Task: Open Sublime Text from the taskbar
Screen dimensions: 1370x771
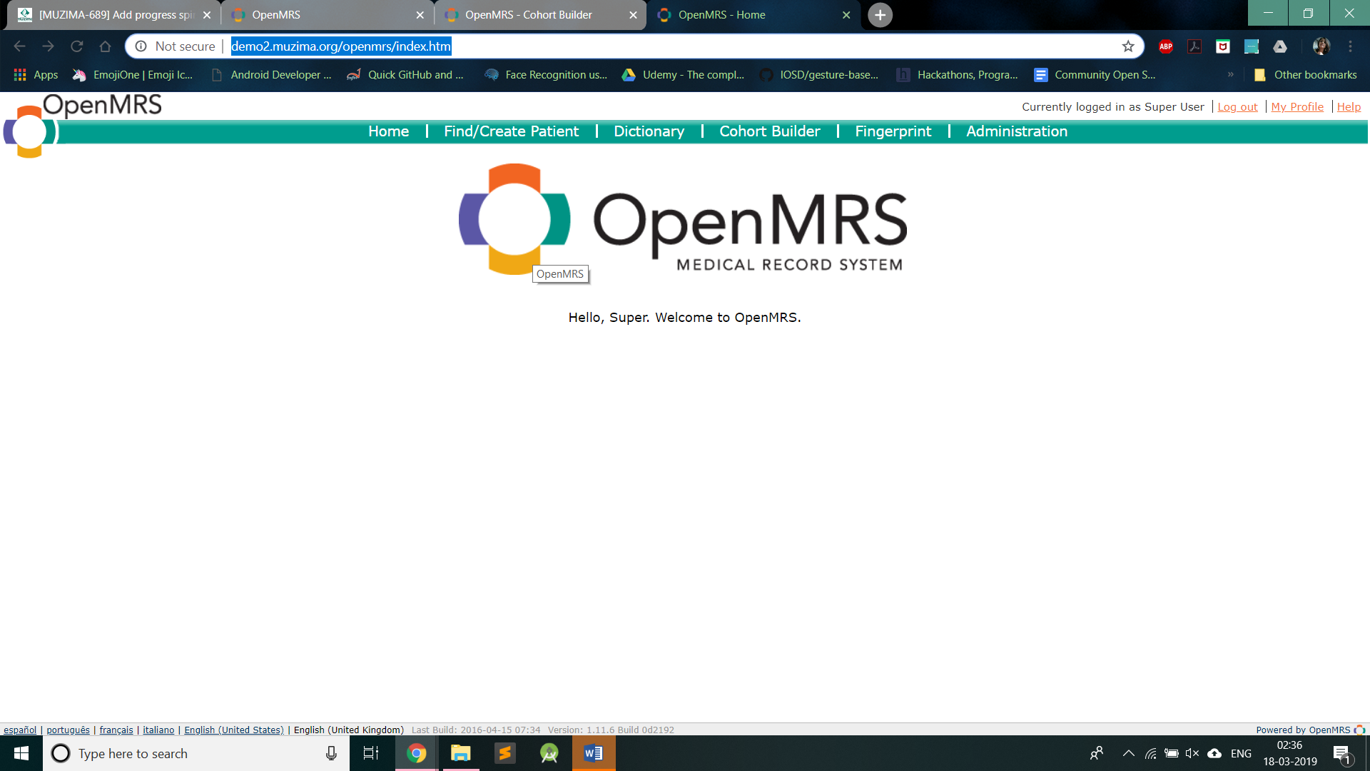Action: click(x=505, y=753)
